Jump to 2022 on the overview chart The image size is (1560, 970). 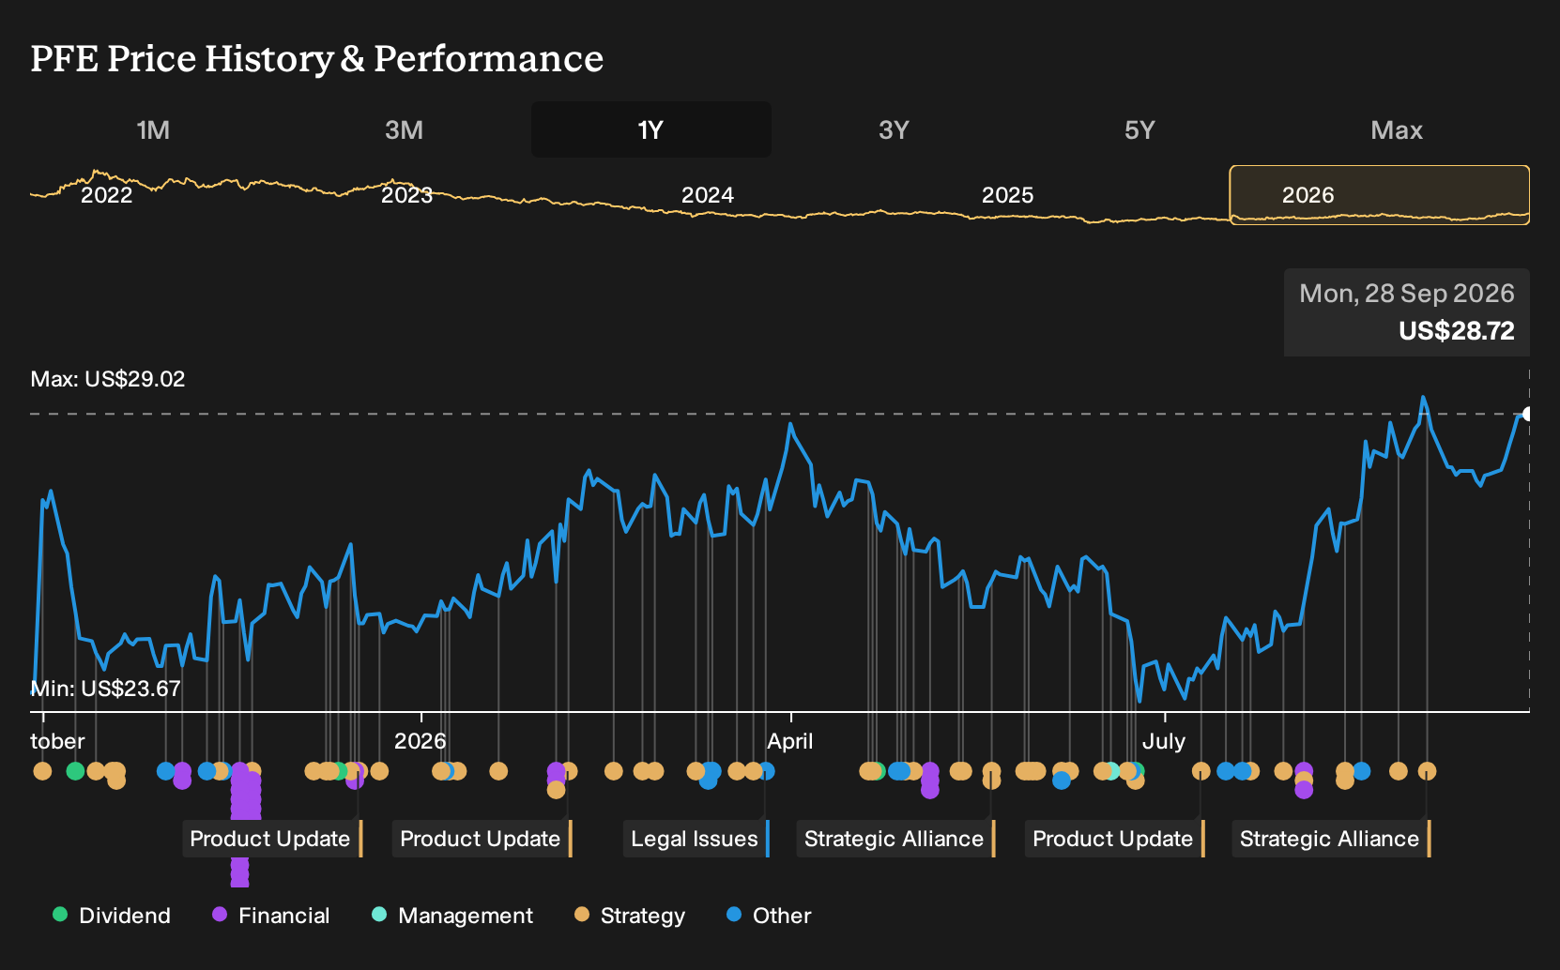click(x=106, y=195)
